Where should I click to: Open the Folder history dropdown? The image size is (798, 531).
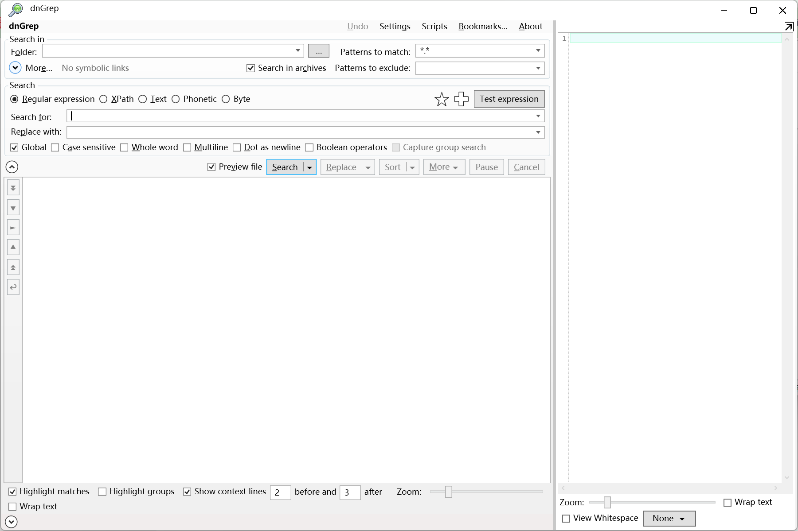tap(297, 51)
